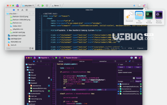167x105 pixels.
Task: Open the preview eye icon in FlippyFish window
Action: tap(132, 58)
